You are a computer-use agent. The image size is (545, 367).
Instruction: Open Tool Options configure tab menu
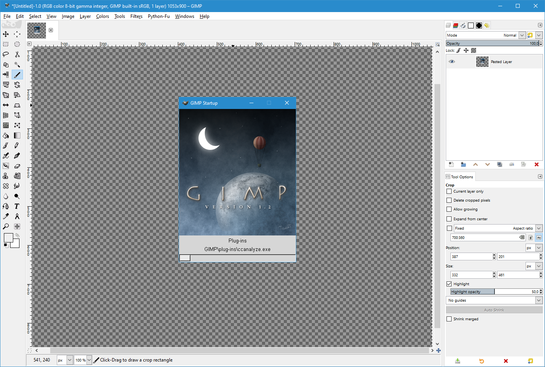(540, 176)
